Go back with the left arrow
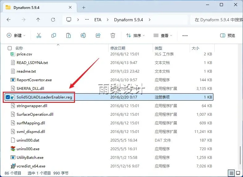Screen dimensions: 243x177 [9, 20]
